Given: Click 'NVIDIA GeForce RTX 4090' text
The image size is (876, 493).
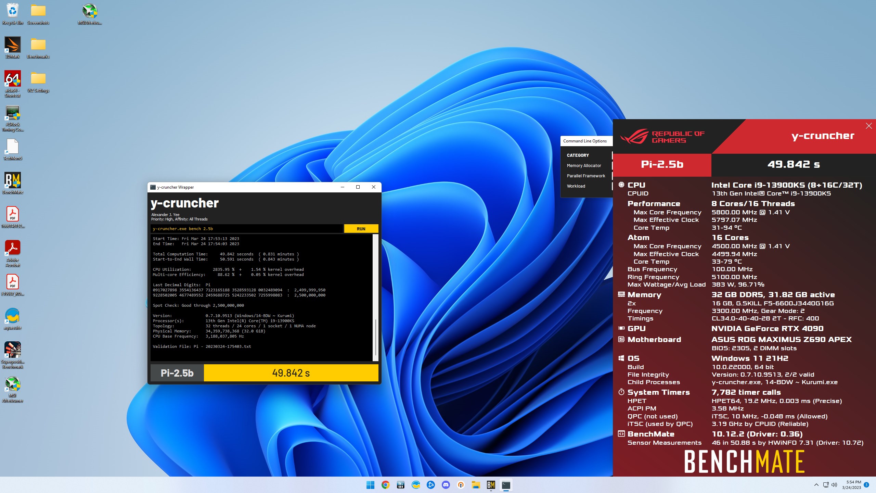Looking at the screenshot, I should point(768,329).
